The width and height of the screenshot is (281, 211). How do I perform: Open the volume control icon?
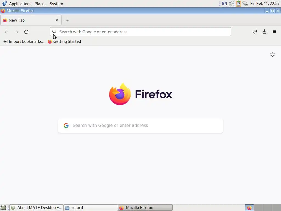coord(232,4)
